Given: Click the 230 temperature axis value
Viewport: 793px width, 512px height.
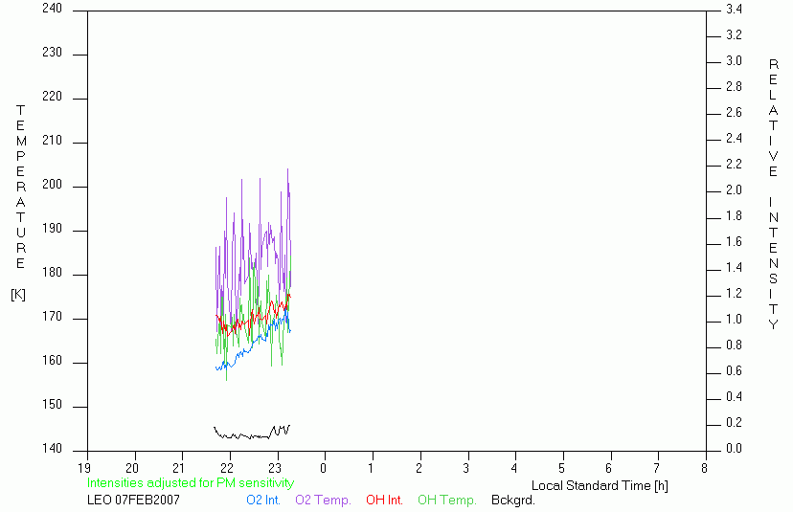Looking at the screenshot, I should pyautogui.click(x=52, y=53).
